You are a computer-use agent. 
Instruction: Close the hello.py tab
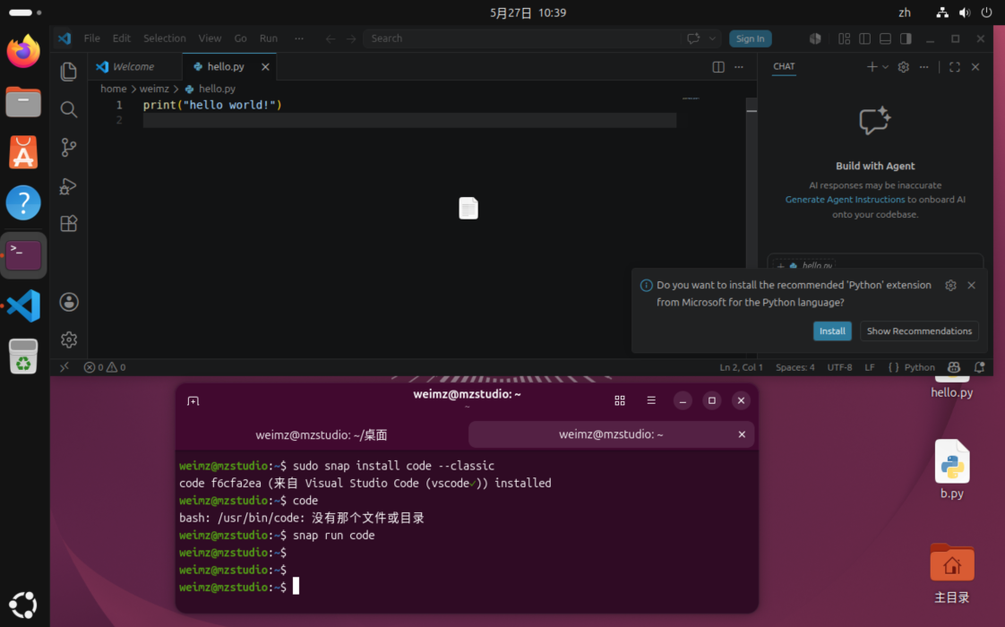[x=265, y=66]
